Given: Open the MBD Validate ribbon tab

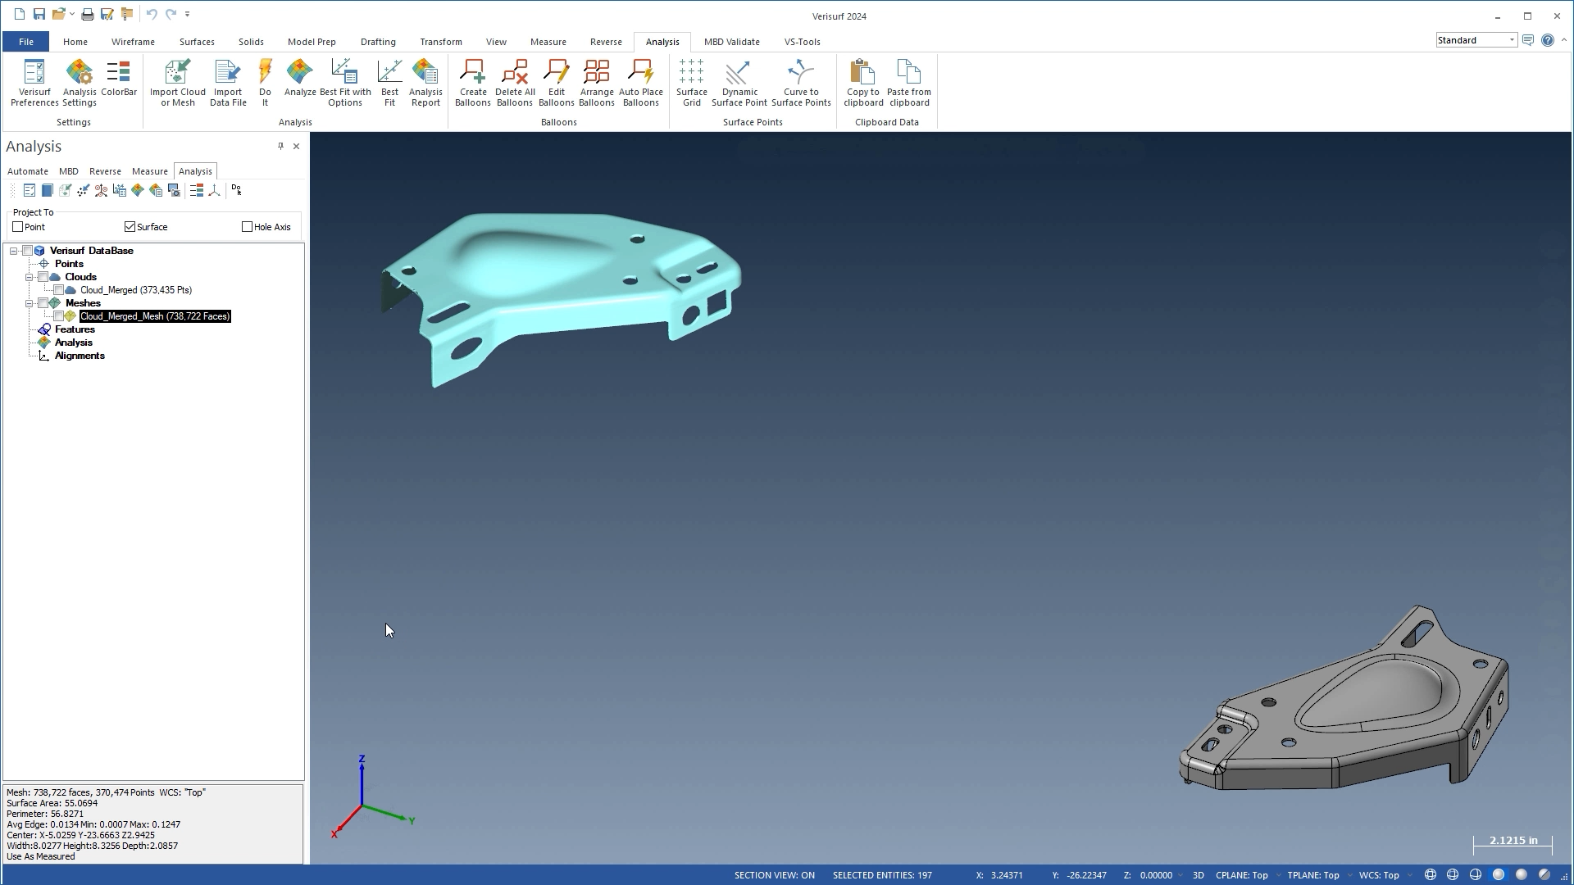Looking at the screenshot, I should point(731,42).
